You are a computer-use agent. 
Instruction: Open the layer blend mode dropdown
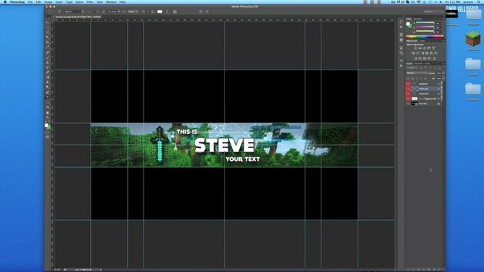coord(417,73)
